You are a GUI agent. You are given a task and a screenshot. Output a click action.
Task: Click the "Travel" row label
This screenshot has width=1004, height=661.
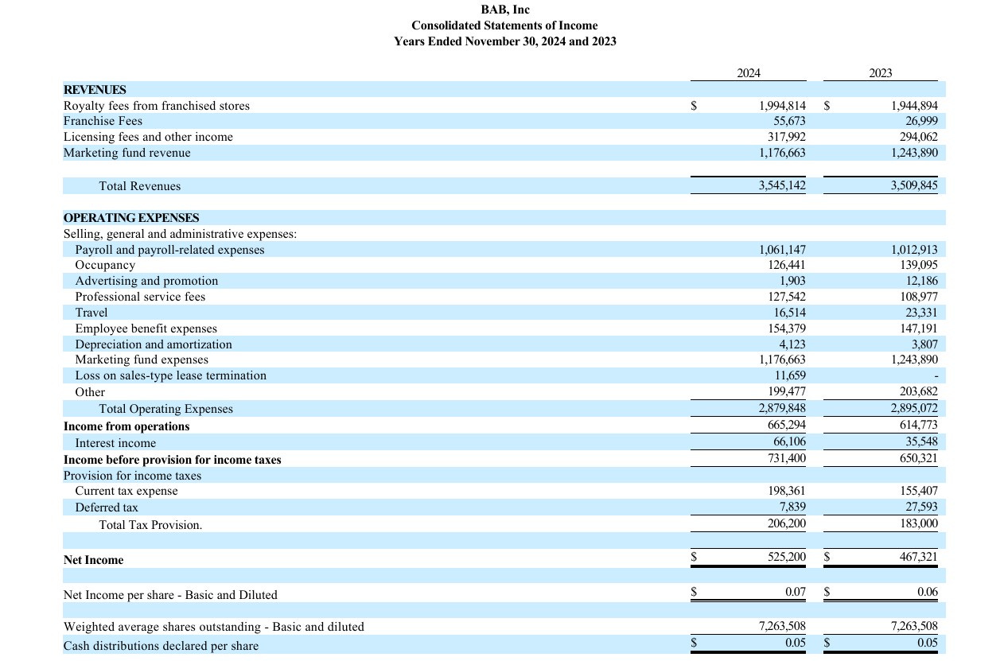(91, 313)
